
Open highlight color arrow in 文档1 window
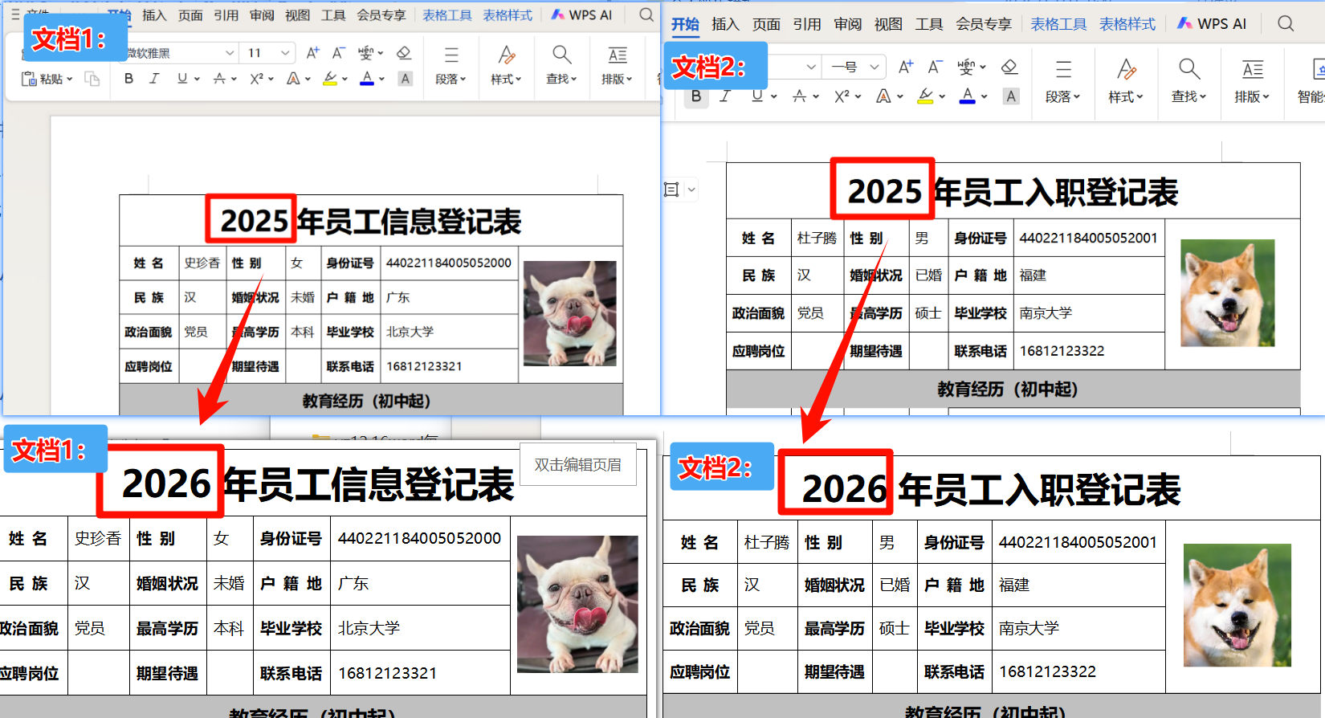click(x=344, y=80)
